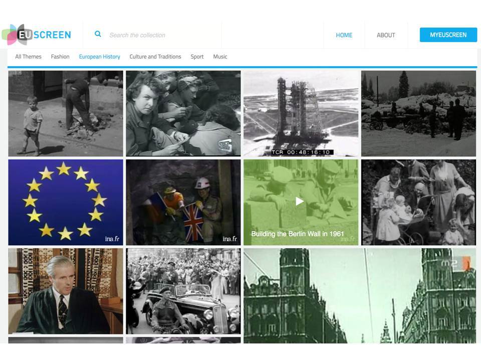The image size is (481, 361).
Task: Open the EU flag stars thumbnail
Action: (x=66, y=202)
